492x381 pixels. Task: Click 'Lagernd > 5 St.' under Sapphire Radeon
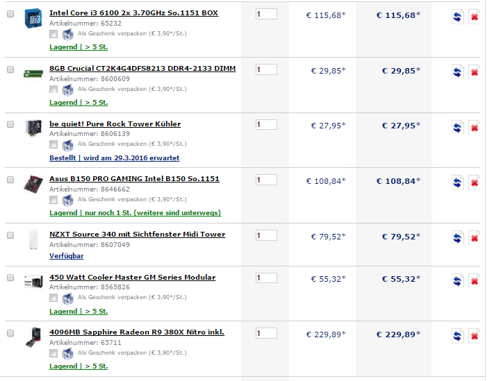[79, 366]
